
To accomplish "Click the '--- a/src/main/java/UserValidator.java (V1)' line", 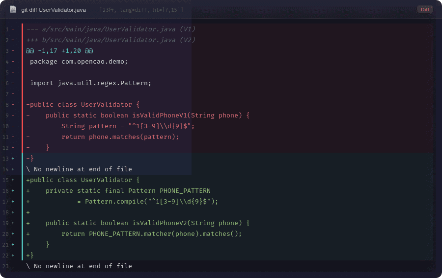I will pos(110,29).
